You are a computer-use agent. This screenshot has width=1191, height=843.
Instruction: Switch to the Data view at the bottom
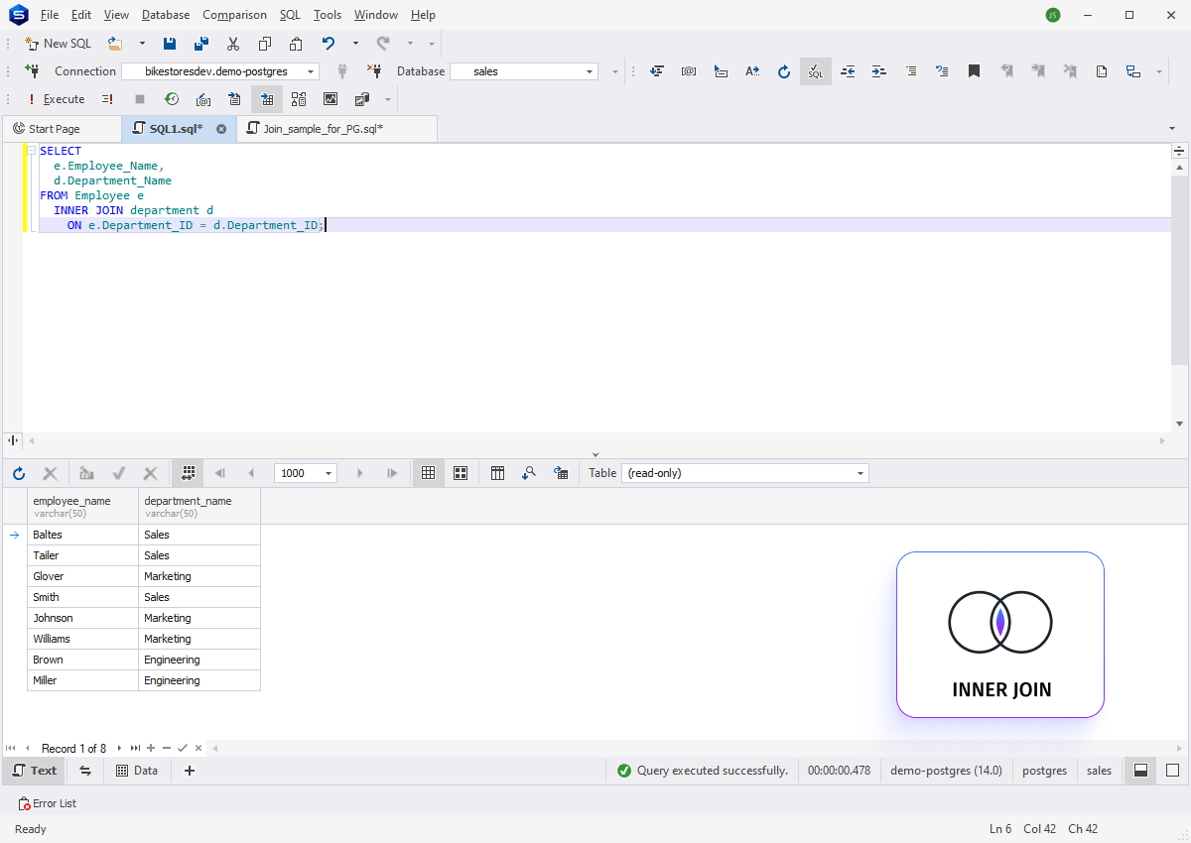[x=137, y=771]
